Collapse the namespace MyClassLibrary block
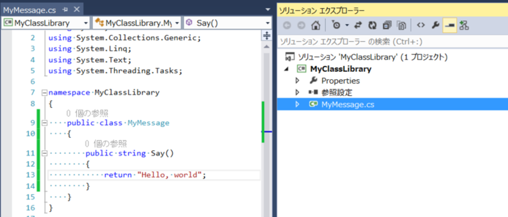 point(44,93)
